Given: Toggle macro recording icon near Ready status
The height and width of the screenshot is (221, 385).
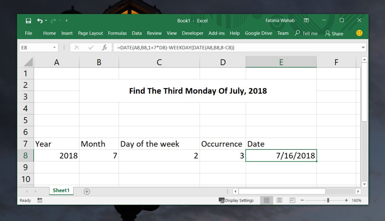Looking at the screenshot, I should coord(39,200).
